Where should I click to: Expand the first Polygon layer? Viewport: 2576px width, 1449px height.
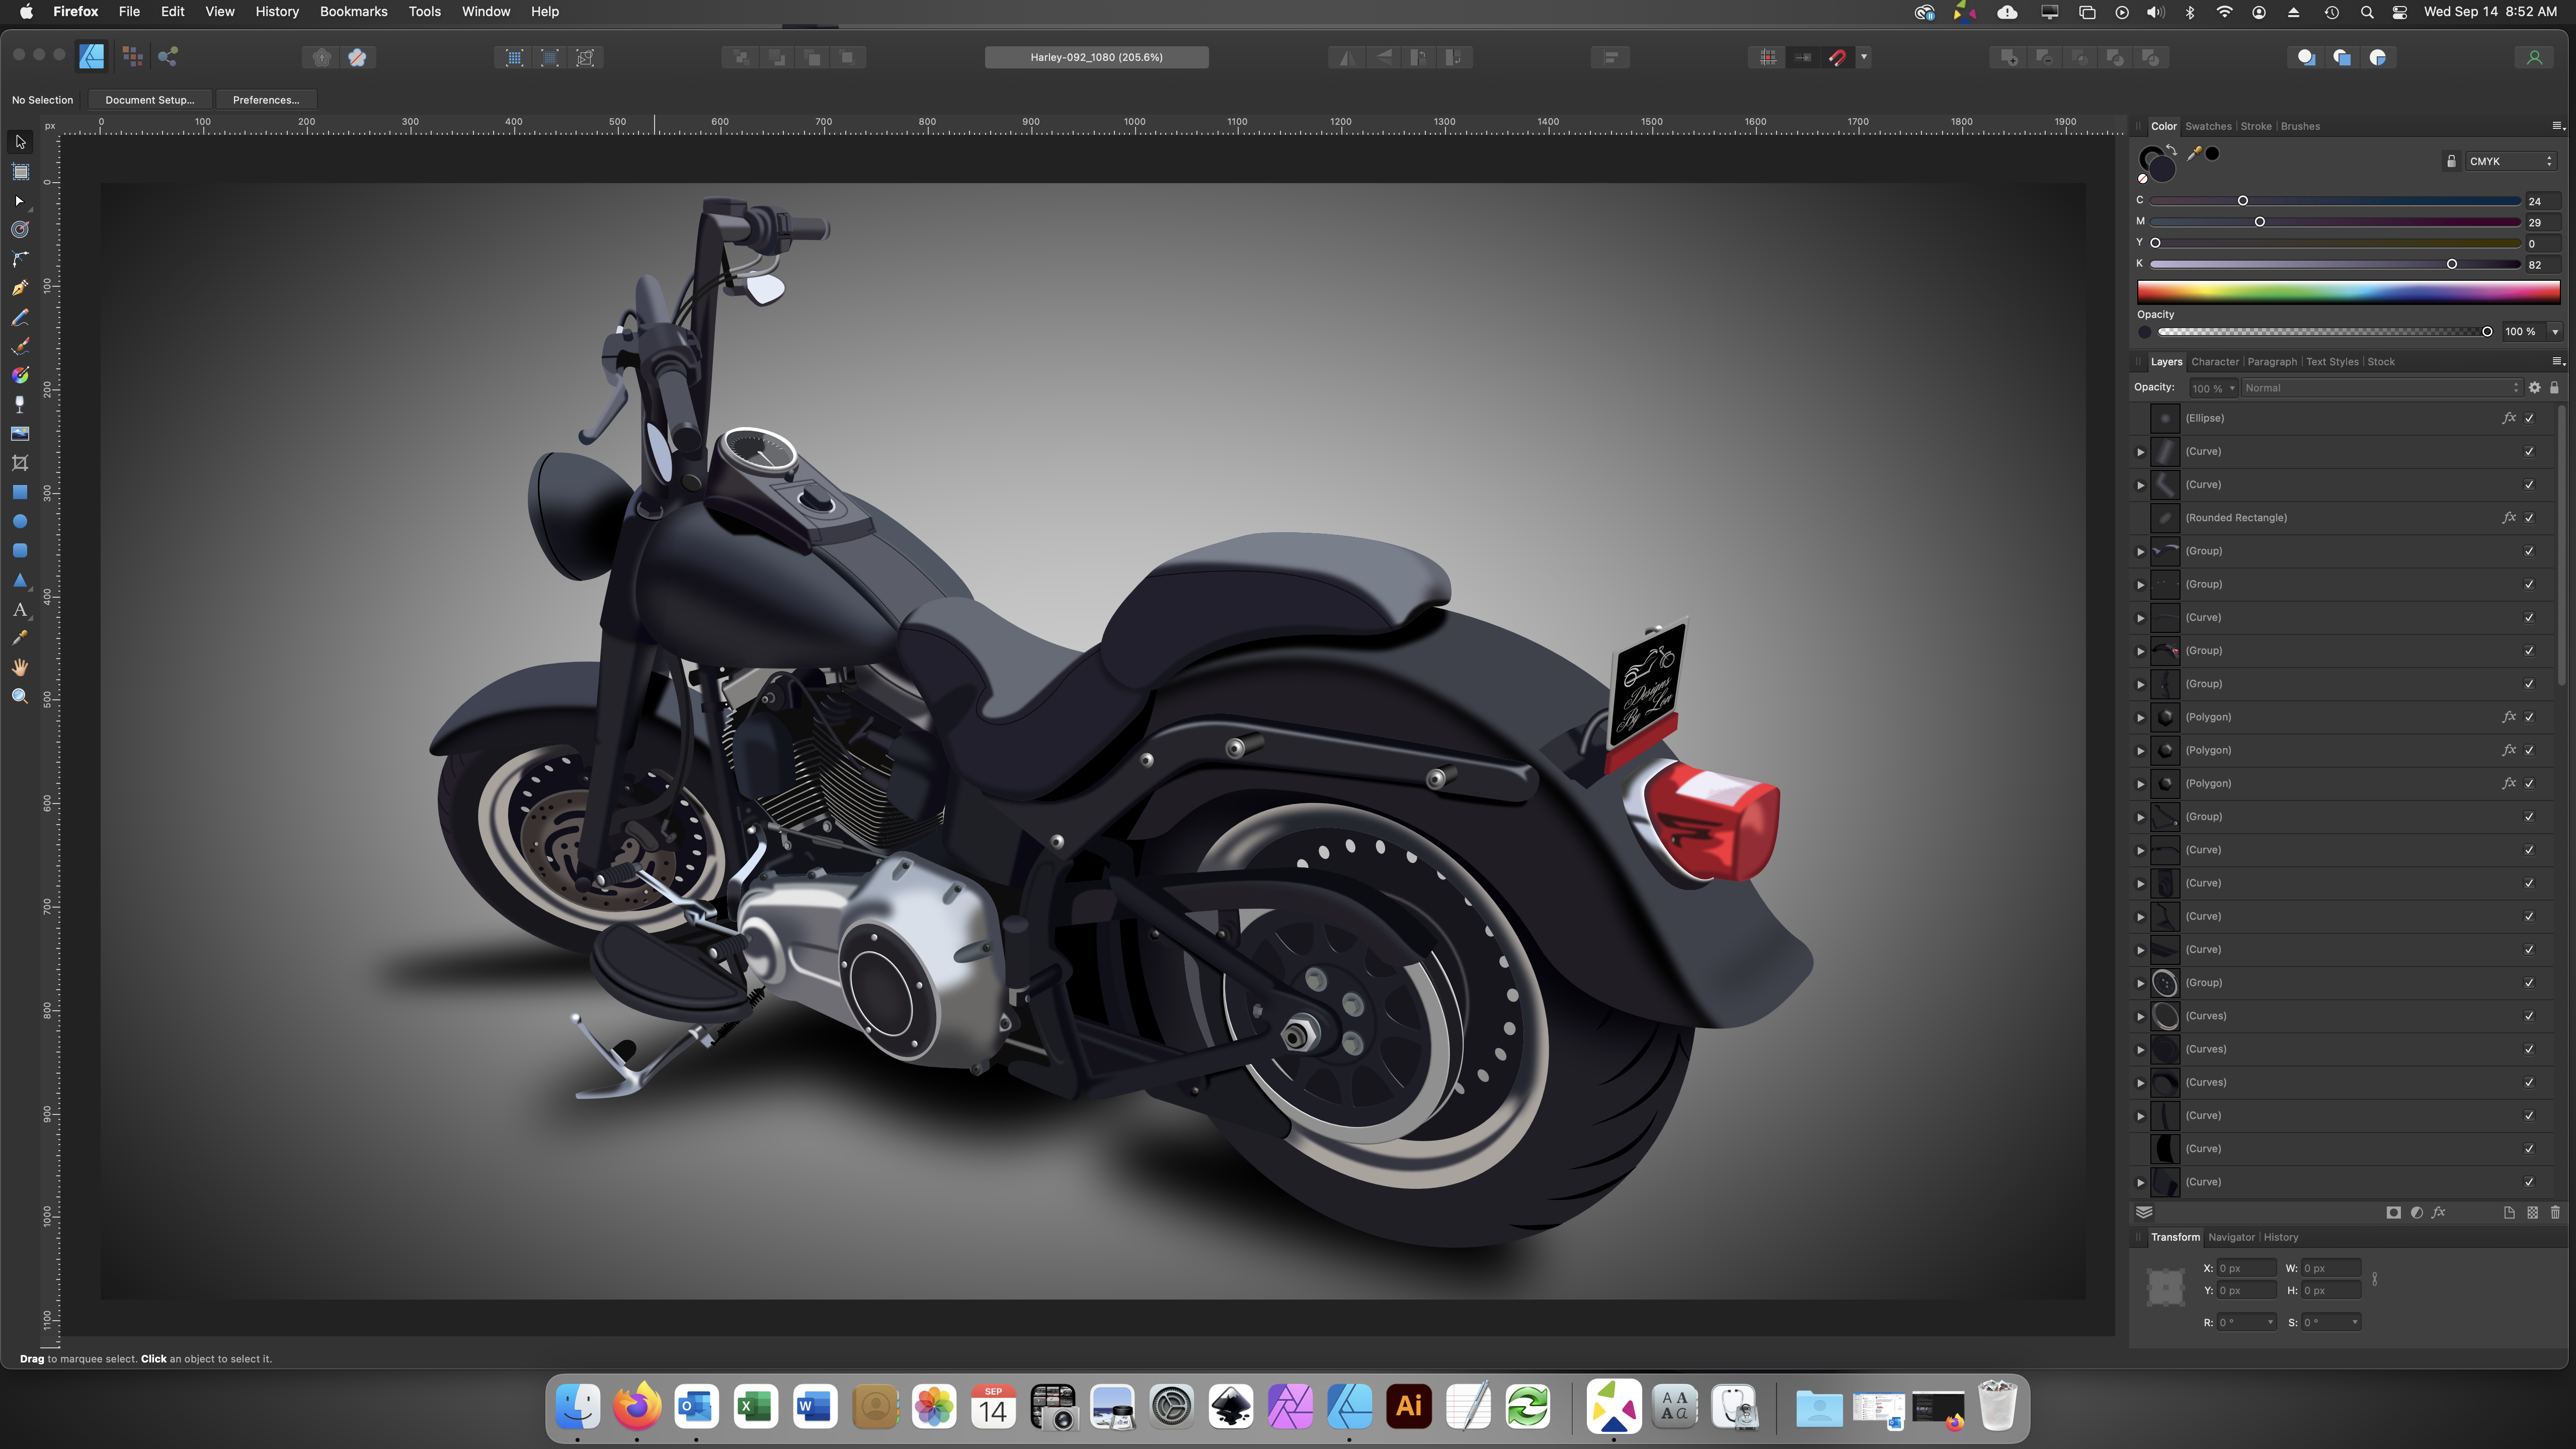pos(2140,717)
